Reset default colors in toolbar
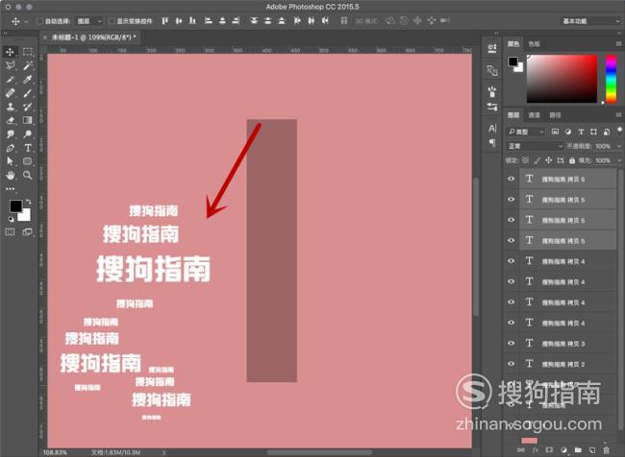This screenshot has width=625, height=457. [x=11, y=219]
